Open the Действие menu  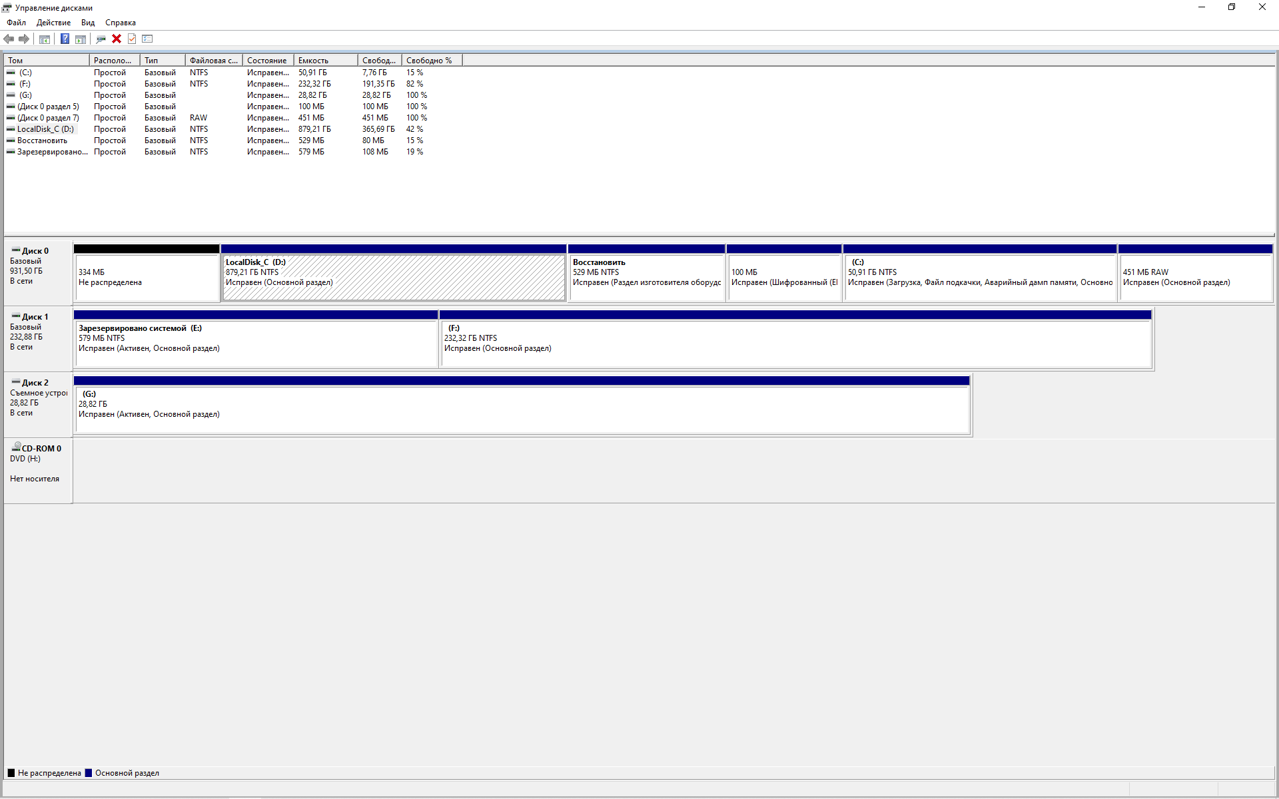click(53, 23)
